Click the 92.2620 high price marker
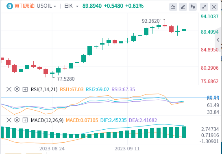Image resolution: width=222 pixels, height=154 pixels. pyautogui.click(x=150, y=21)
